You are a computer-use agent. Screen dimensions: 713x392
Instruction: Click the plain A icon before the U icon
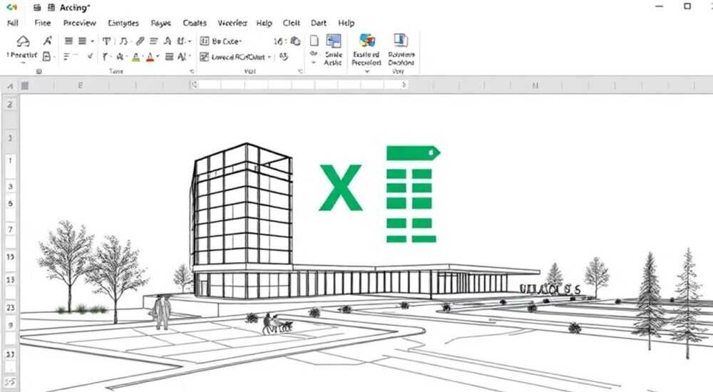coord(168,41)
